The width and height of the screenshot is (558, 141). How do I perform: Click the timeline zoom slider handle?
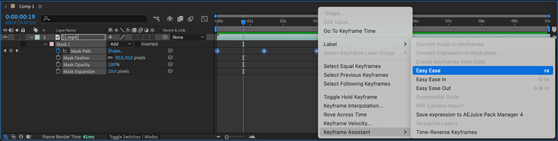pyautogui.click(x=227, y=137)
